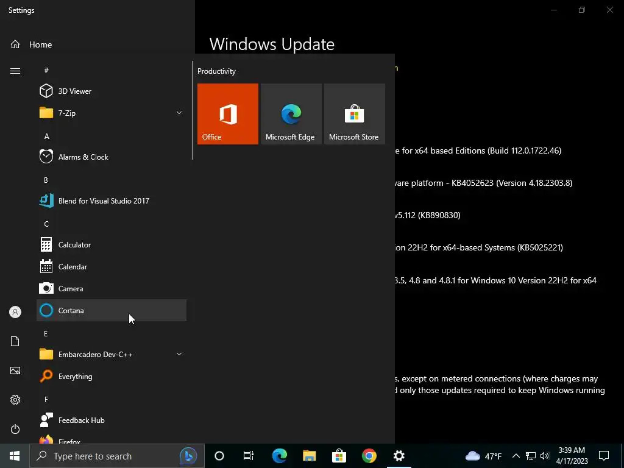Open Cortana from the app list
Screen dimensions: 624x468
click(x=112, y=310)
